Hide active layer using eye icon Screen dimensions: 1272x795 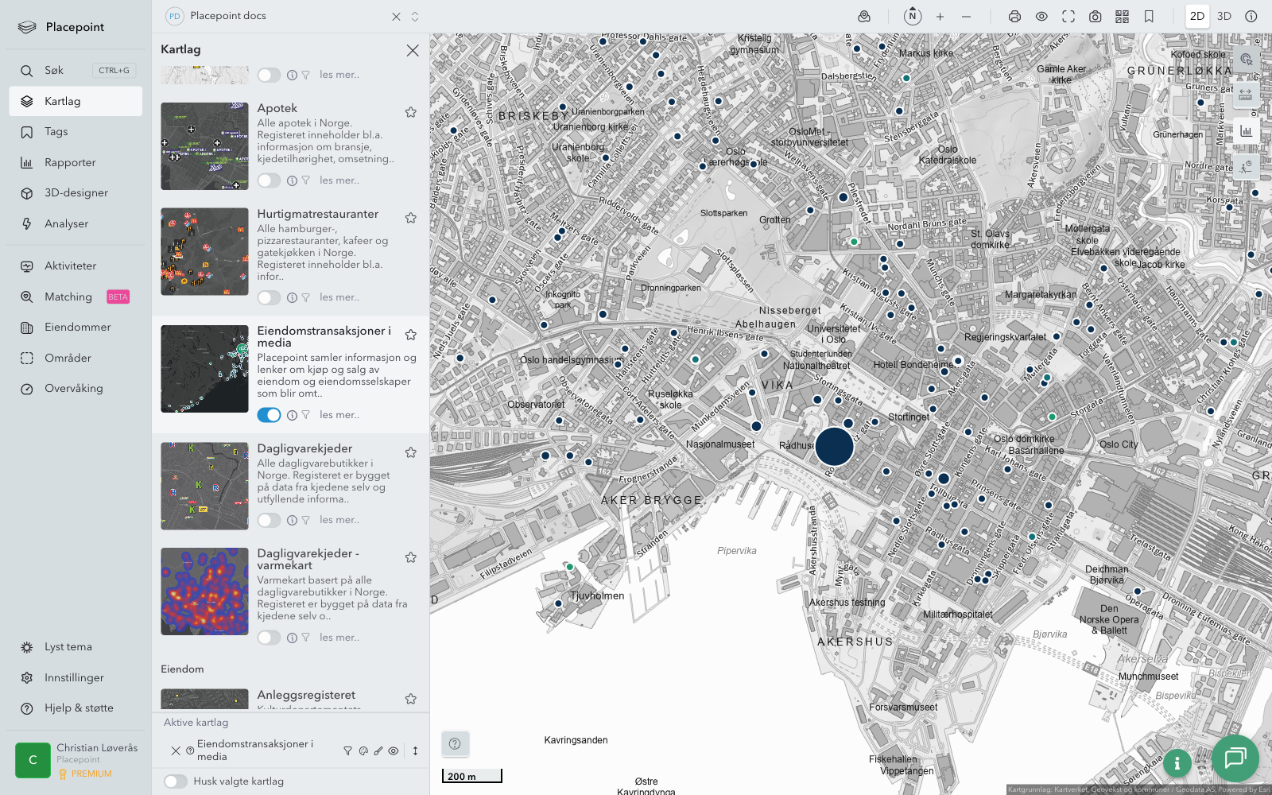coord(394,750)
